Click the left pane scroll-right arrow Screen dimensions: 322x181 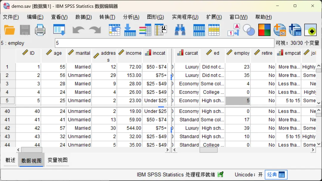click(167, 150)
